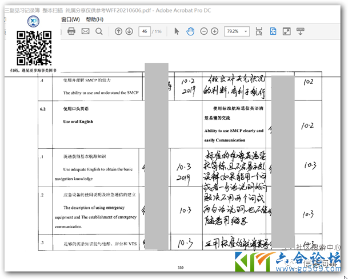Click the last toolbar icon with the down arrow
Screen dimensions: 348x279
coord(301,31)
